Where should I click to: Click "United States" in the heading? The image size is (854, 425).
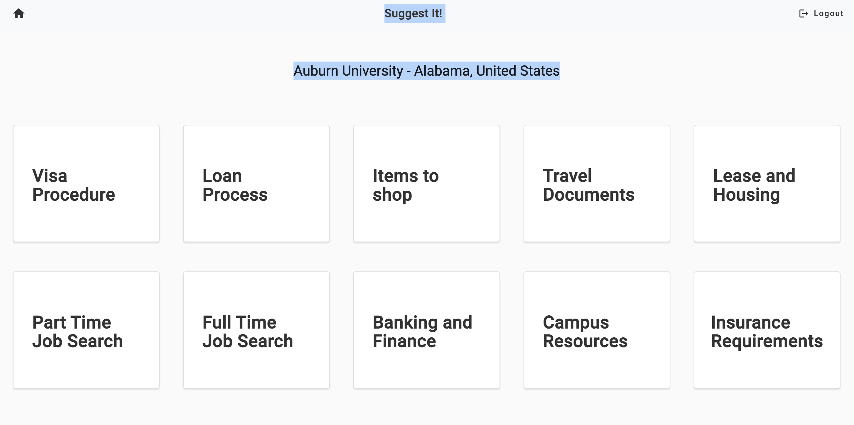pos(518,71)
